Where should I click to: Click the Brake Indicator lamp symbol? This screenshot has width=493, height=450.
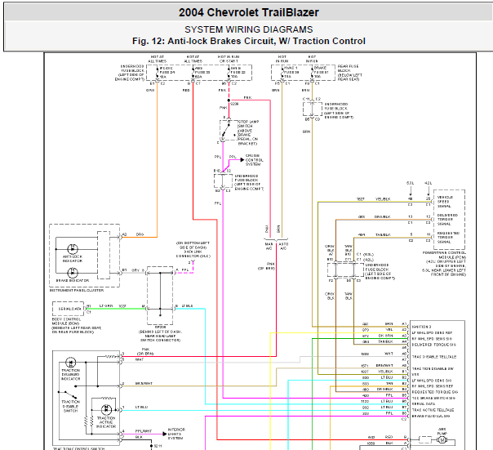(73, 273)
